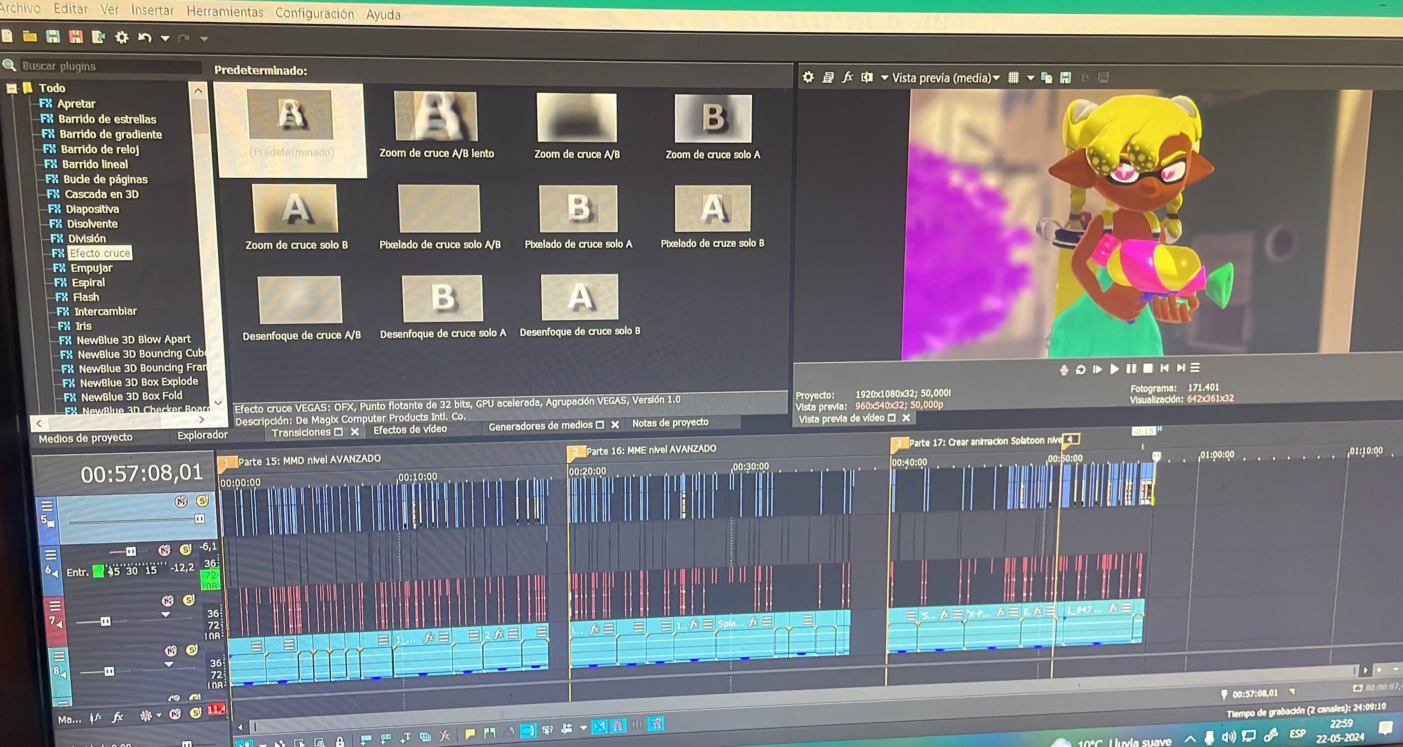Open the Windows volume tray icon
The height and width of the screenshot is (747, 1403).
click(1229, 737)
